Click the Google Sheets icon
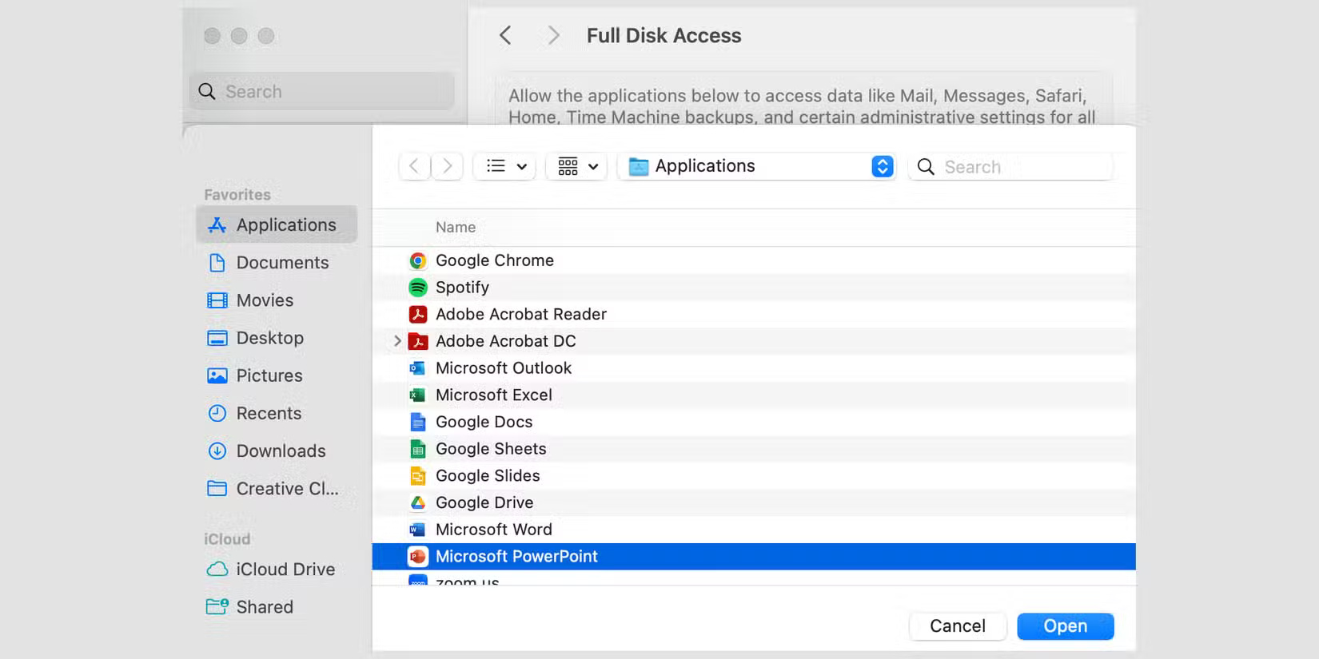 (x=417, y=449)
